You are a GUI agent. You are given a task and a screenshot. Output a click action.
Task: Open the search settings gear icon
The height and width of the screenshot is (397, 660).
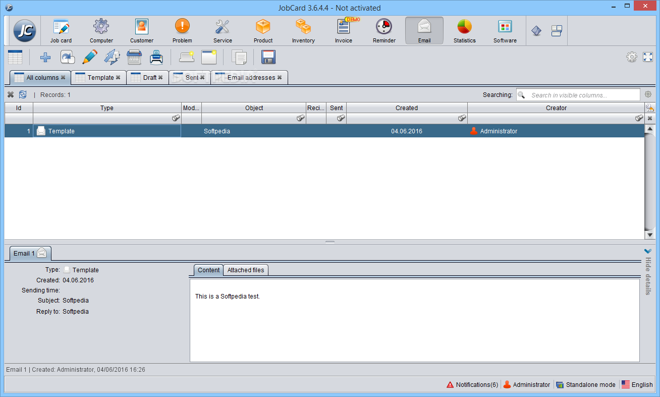coord(648,94)
